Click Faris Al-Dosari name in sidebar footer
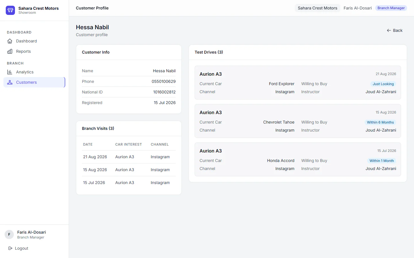 [31, 232]
